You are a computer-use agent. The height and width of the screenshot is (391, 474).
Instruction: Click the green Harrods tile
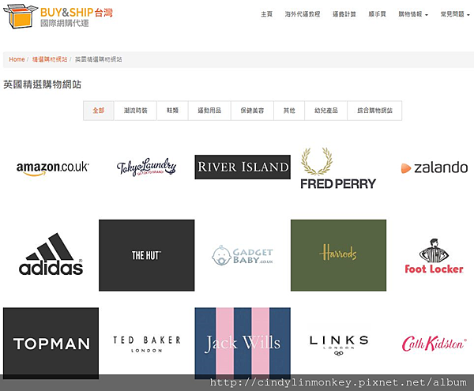(x=339, y=255)
